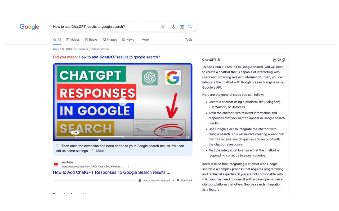Switch to the Videos tab
339x211 pixels.
tap(73, 40)
